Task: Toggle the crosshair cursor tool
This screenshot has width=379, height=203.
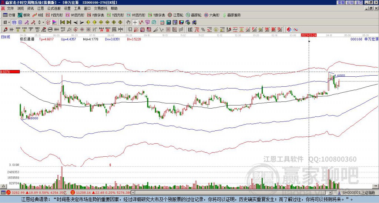Action: tap(135, 23)
